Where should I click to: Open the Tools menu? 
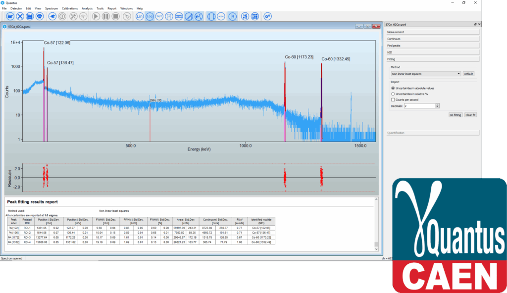(100, 8)
